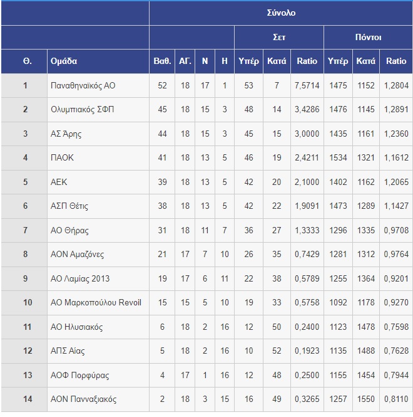Screen dimensions: 413x417
Task: Click set ratio 0,5789 for Λαμίας
Action: 307,278
